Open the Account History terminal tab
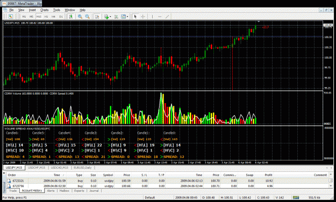 32,190
